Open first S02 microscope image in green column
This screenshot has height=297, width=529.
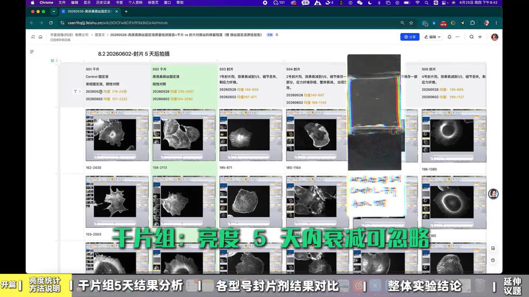pyautogui.click(x=184, y=135)
